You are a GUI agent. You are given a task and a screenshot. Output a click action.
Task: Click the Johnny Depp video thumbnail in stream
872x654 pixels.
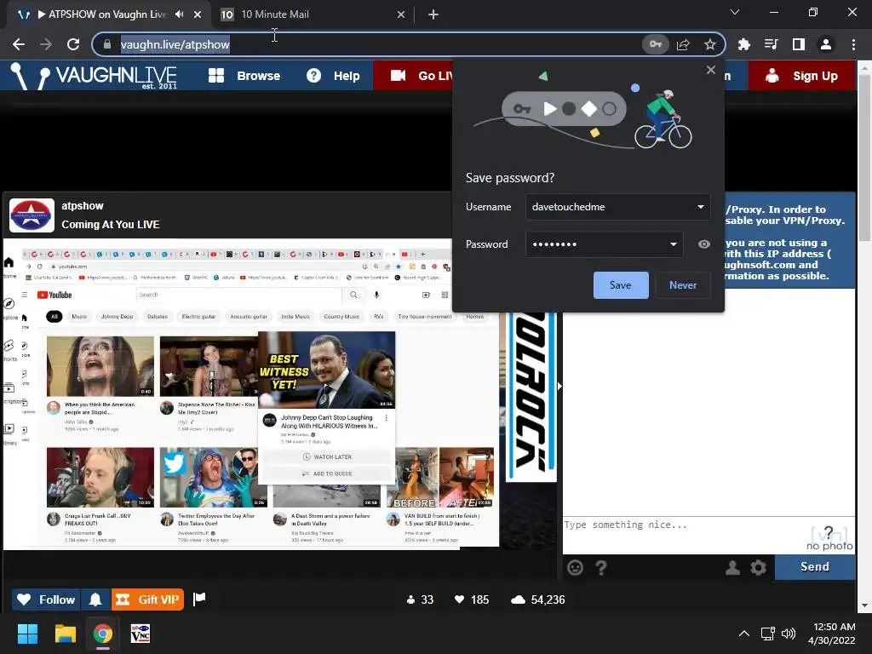click(x=327, y=370)
